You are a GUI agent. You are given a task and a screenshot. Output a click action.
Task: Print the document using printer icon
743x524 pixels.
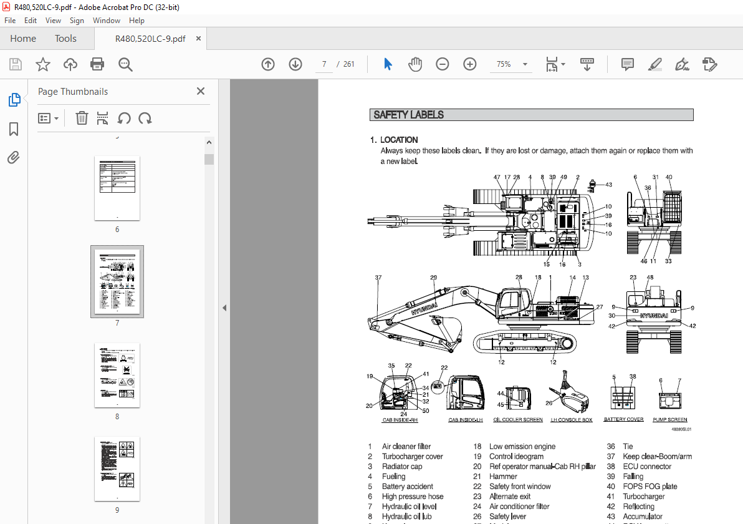(97, 64)
